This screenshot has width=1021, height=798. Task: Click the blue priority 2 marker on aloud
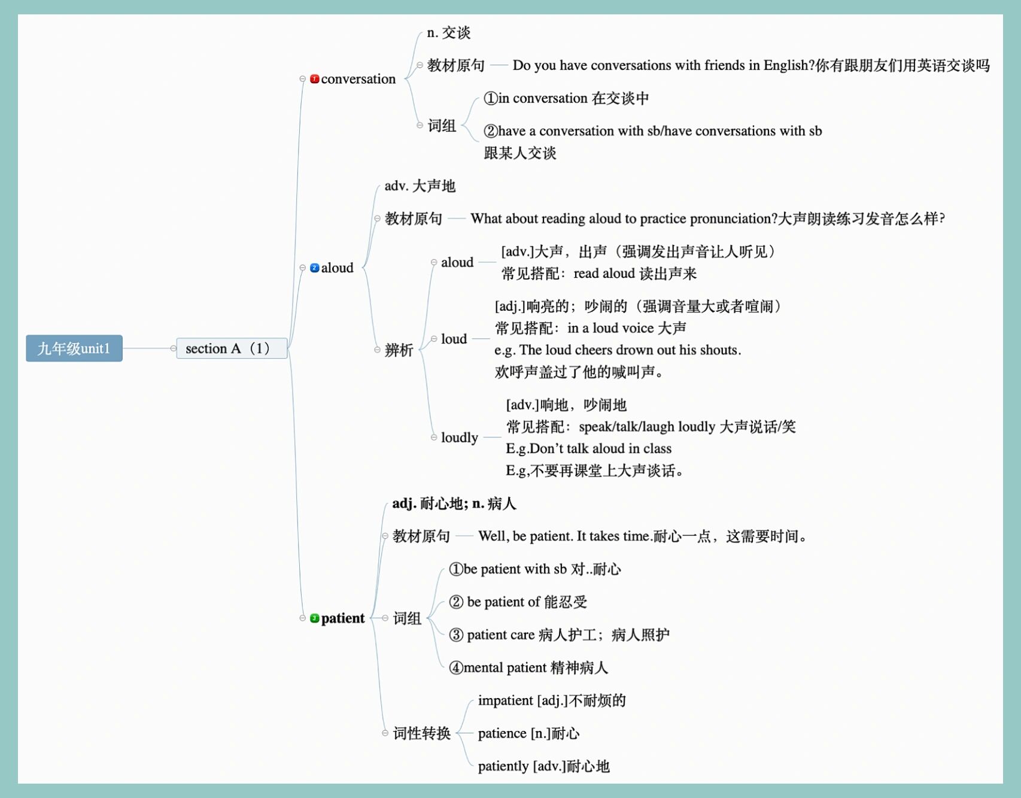click(315, 268)
